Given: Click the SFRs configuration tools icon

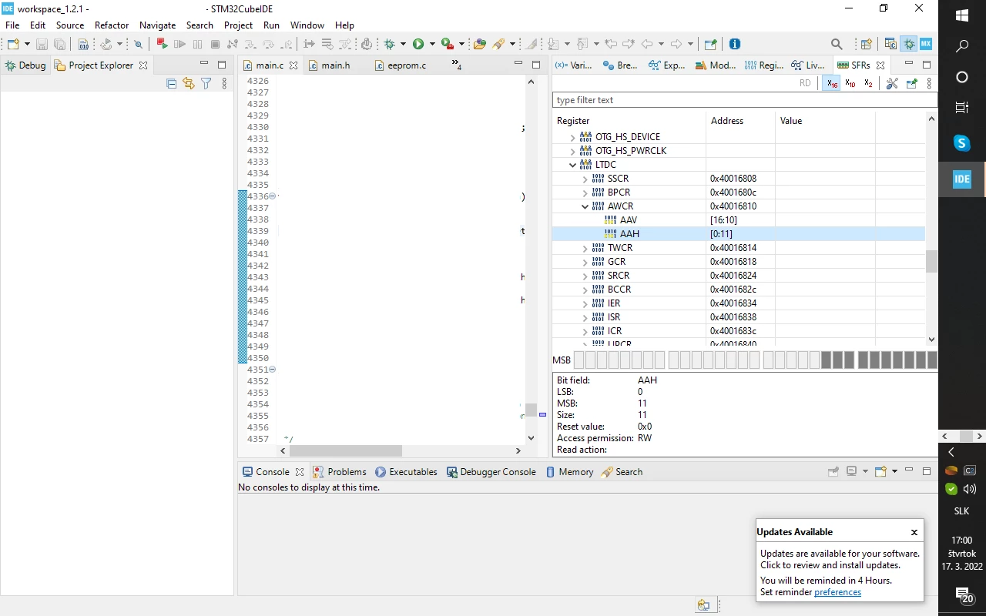Looking at the screenshot, I should [892, 83].
